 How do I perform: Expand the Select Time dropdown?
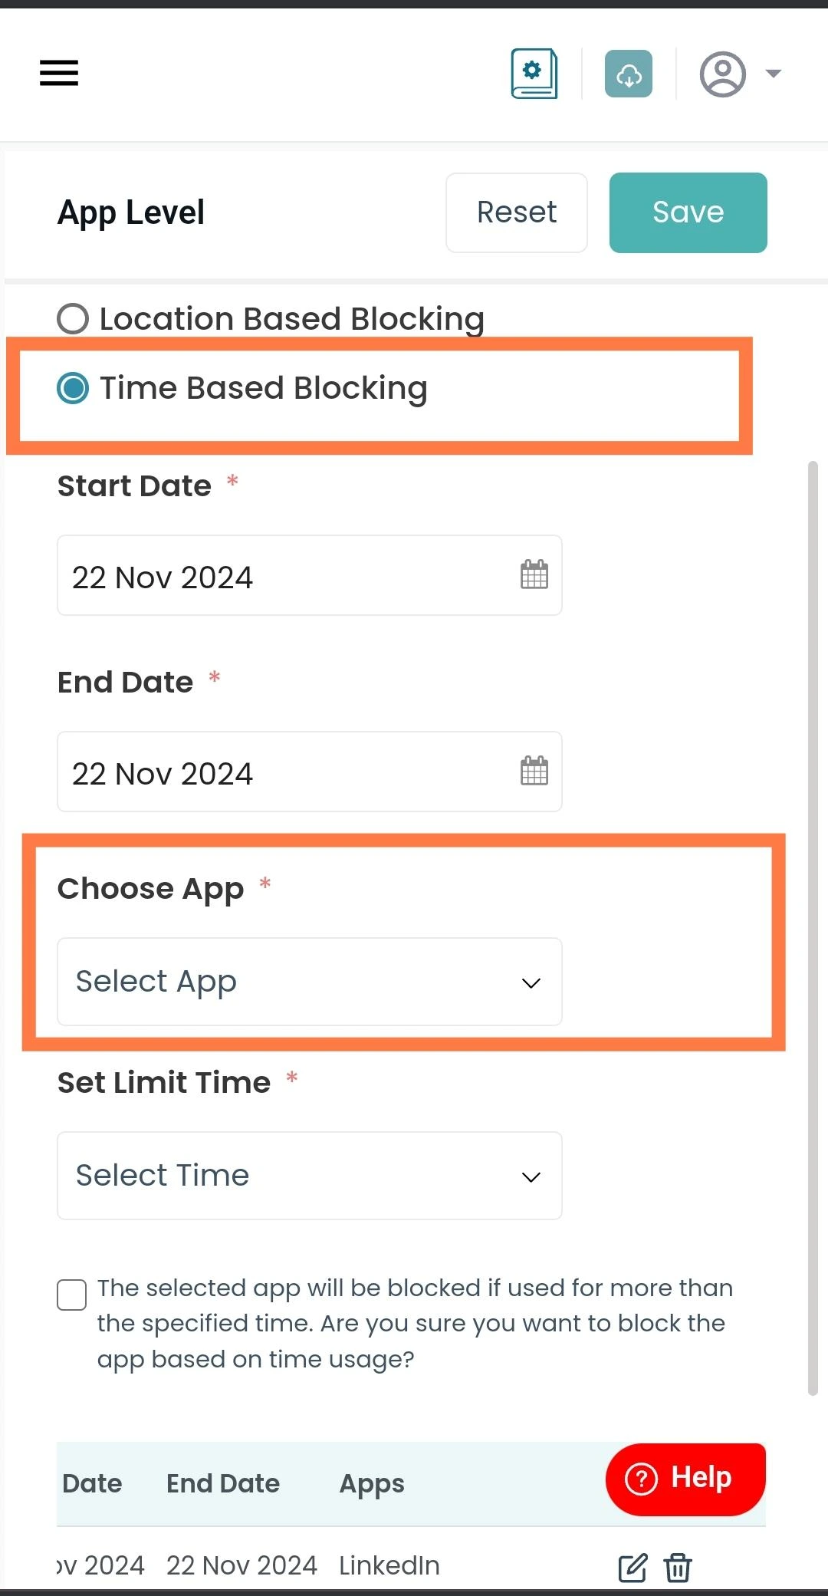point(310,1176)
